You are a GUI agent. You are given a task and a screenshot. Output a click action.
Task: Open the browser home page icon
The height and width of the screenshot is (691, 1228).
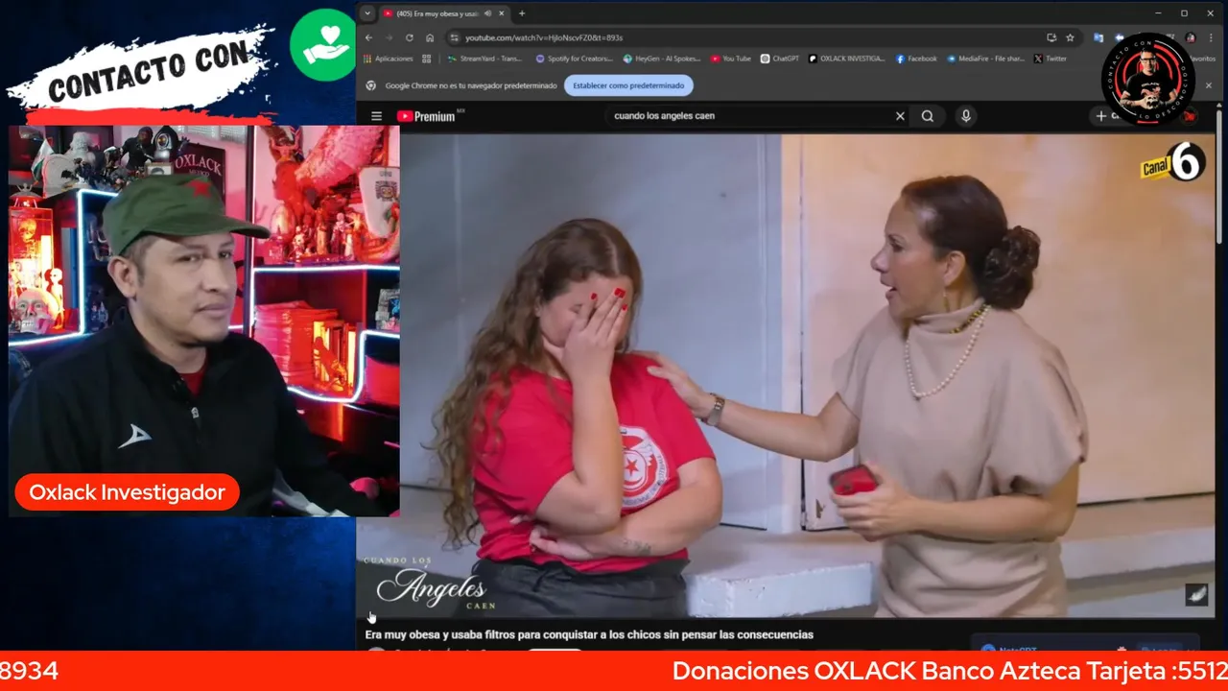(x=430, y=37)
